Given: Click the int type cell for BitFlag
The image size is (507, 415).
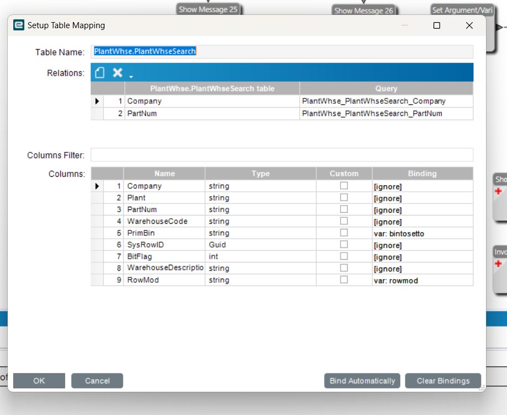Looking at the screenshot, I should 260,256.
